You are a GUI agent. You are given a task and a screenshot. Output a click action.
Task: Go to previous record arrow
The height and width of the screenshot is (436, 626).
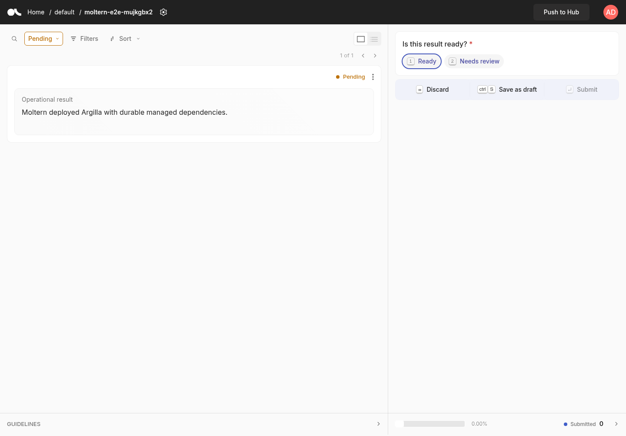tap(363, 56)
